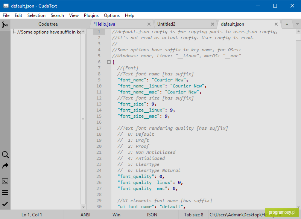Screen dimensions: 301x219
Task: Change the Win line endings status field
Action: click(x=116, y=215)
